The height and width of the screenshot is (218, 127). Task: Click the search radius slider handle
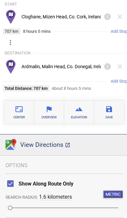[x=10, y=208]
